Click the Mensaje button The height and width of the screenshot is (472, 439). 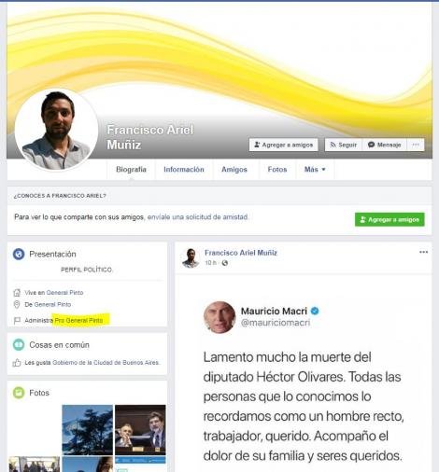385,145
